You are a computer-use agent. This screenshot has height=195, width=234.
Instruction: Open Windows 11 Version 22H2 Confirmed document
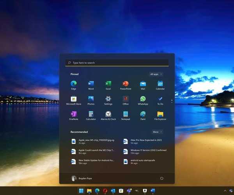click(x=145, y=151)
